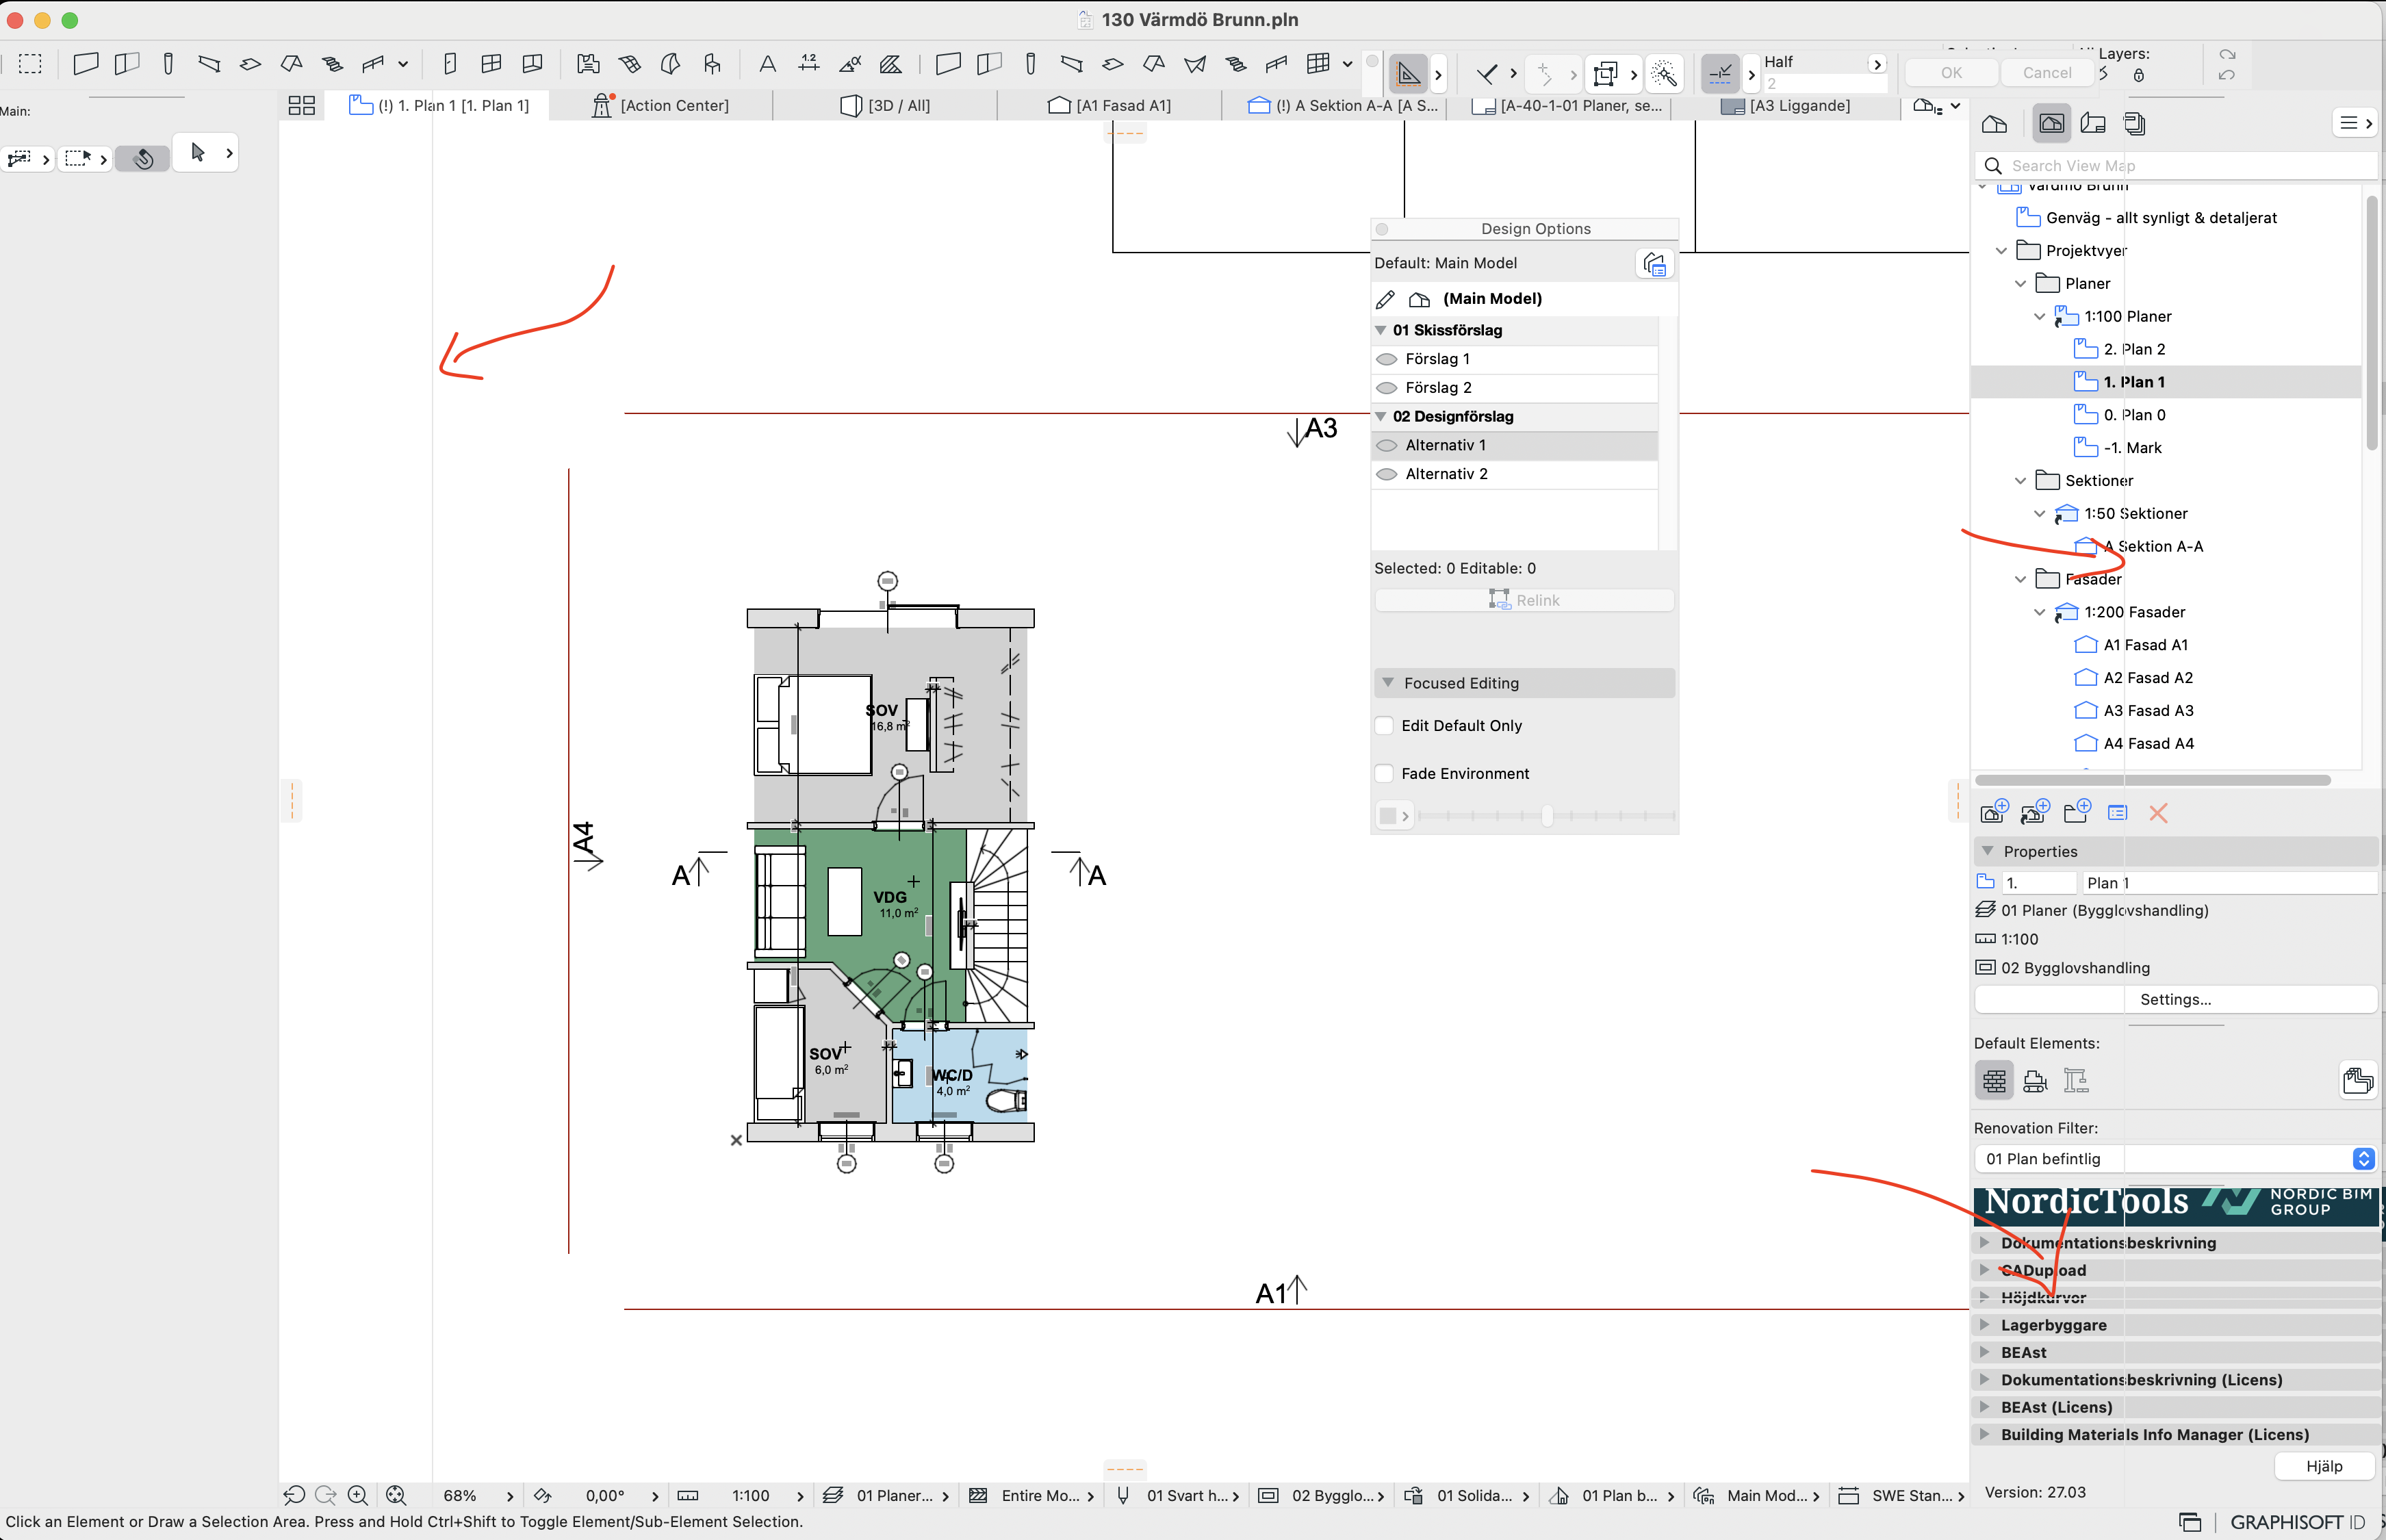Click the Hjälp button
The height and width of the screenshot is (1540, 2386).
(x=2323, y=1466)
